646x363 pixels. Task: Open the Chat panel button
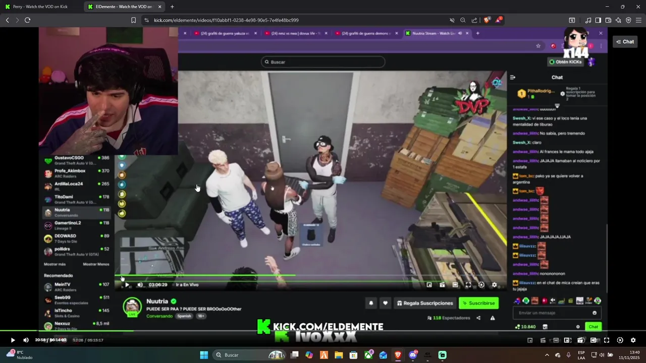point(625,42)
